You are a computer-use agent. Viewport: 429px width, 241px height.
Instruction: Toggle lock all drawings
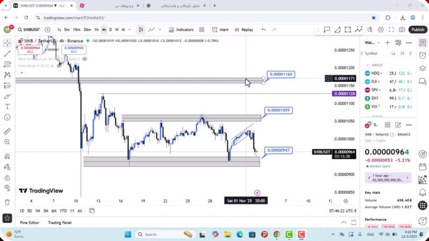[7, 177]
